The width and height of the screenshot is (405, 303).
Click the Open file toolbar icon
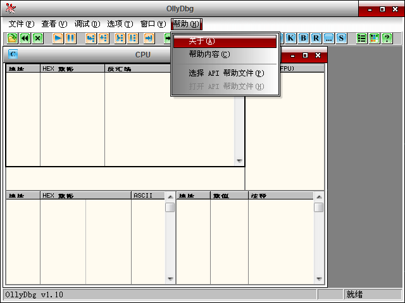[12, 39]
